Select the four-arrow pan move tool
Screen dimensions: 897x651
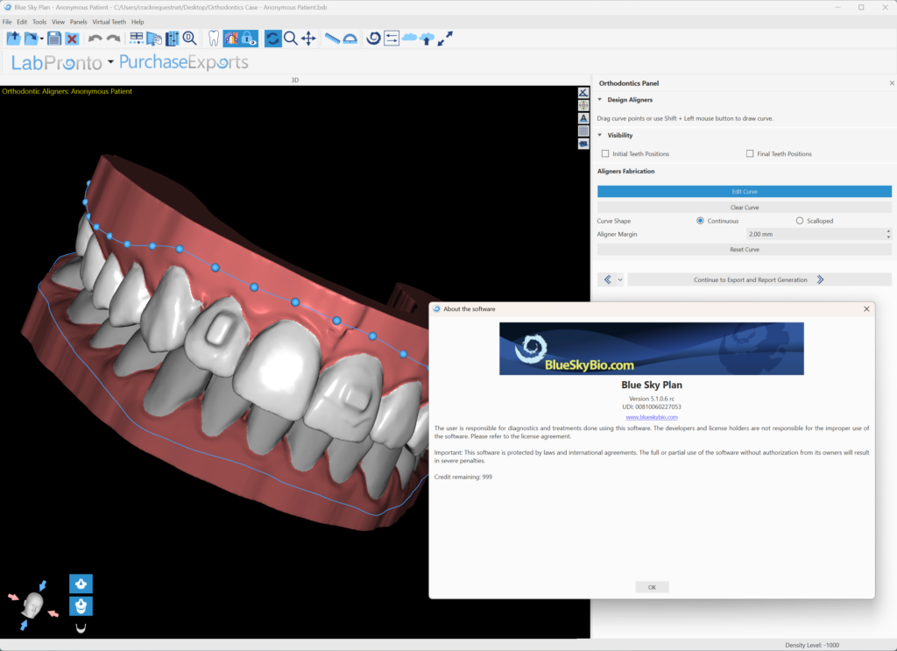pos(308,39)
